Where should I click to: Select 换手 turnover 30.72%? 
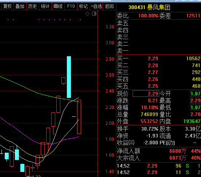[x=150, y=129]
